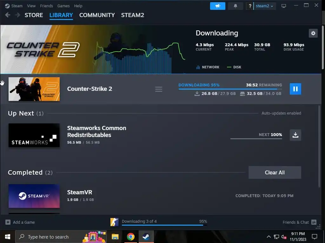The width and height of the screenshot is (325, 243).
Task: Open the Games menu
Action: 63,6
